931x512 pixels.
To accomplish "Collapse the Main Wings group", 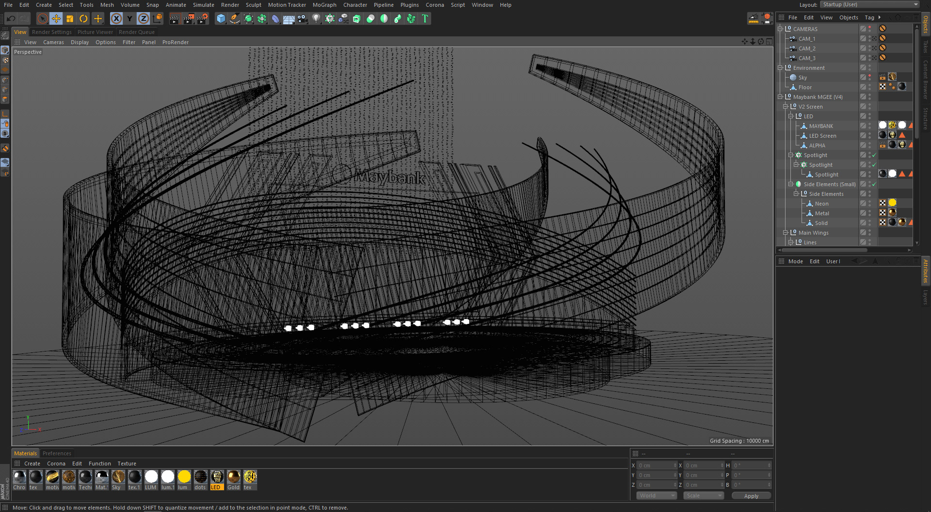I will tap(786, 232).
